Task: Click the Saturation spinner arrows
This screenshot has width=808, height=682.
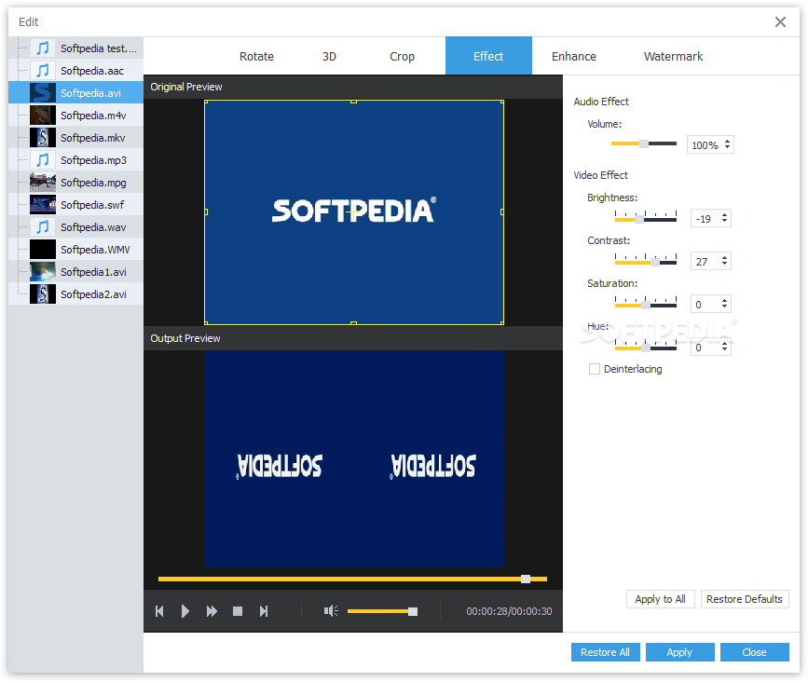Action: (x=724, y=304)
